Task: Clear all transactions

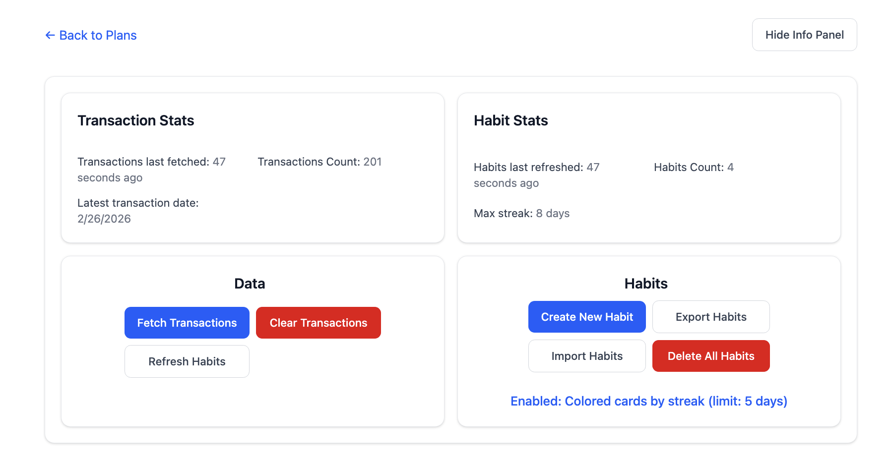Action: [x=318, y=323]
